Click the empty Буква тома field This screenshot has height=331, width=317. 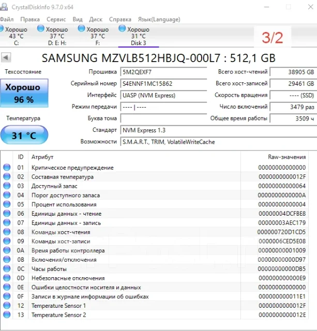click(163, 118)
